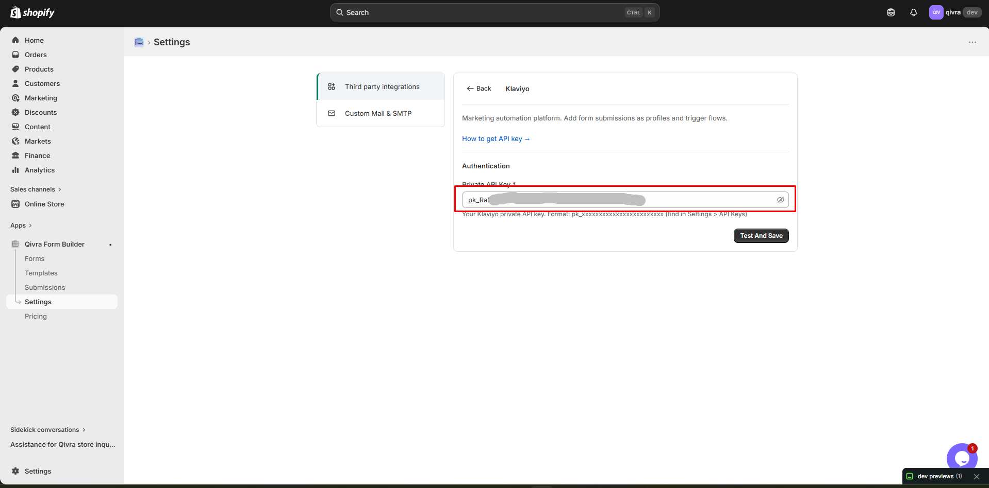Screen dimensions: 989x488
Task: Open the How to get API key link
Action: pos(496,139)
